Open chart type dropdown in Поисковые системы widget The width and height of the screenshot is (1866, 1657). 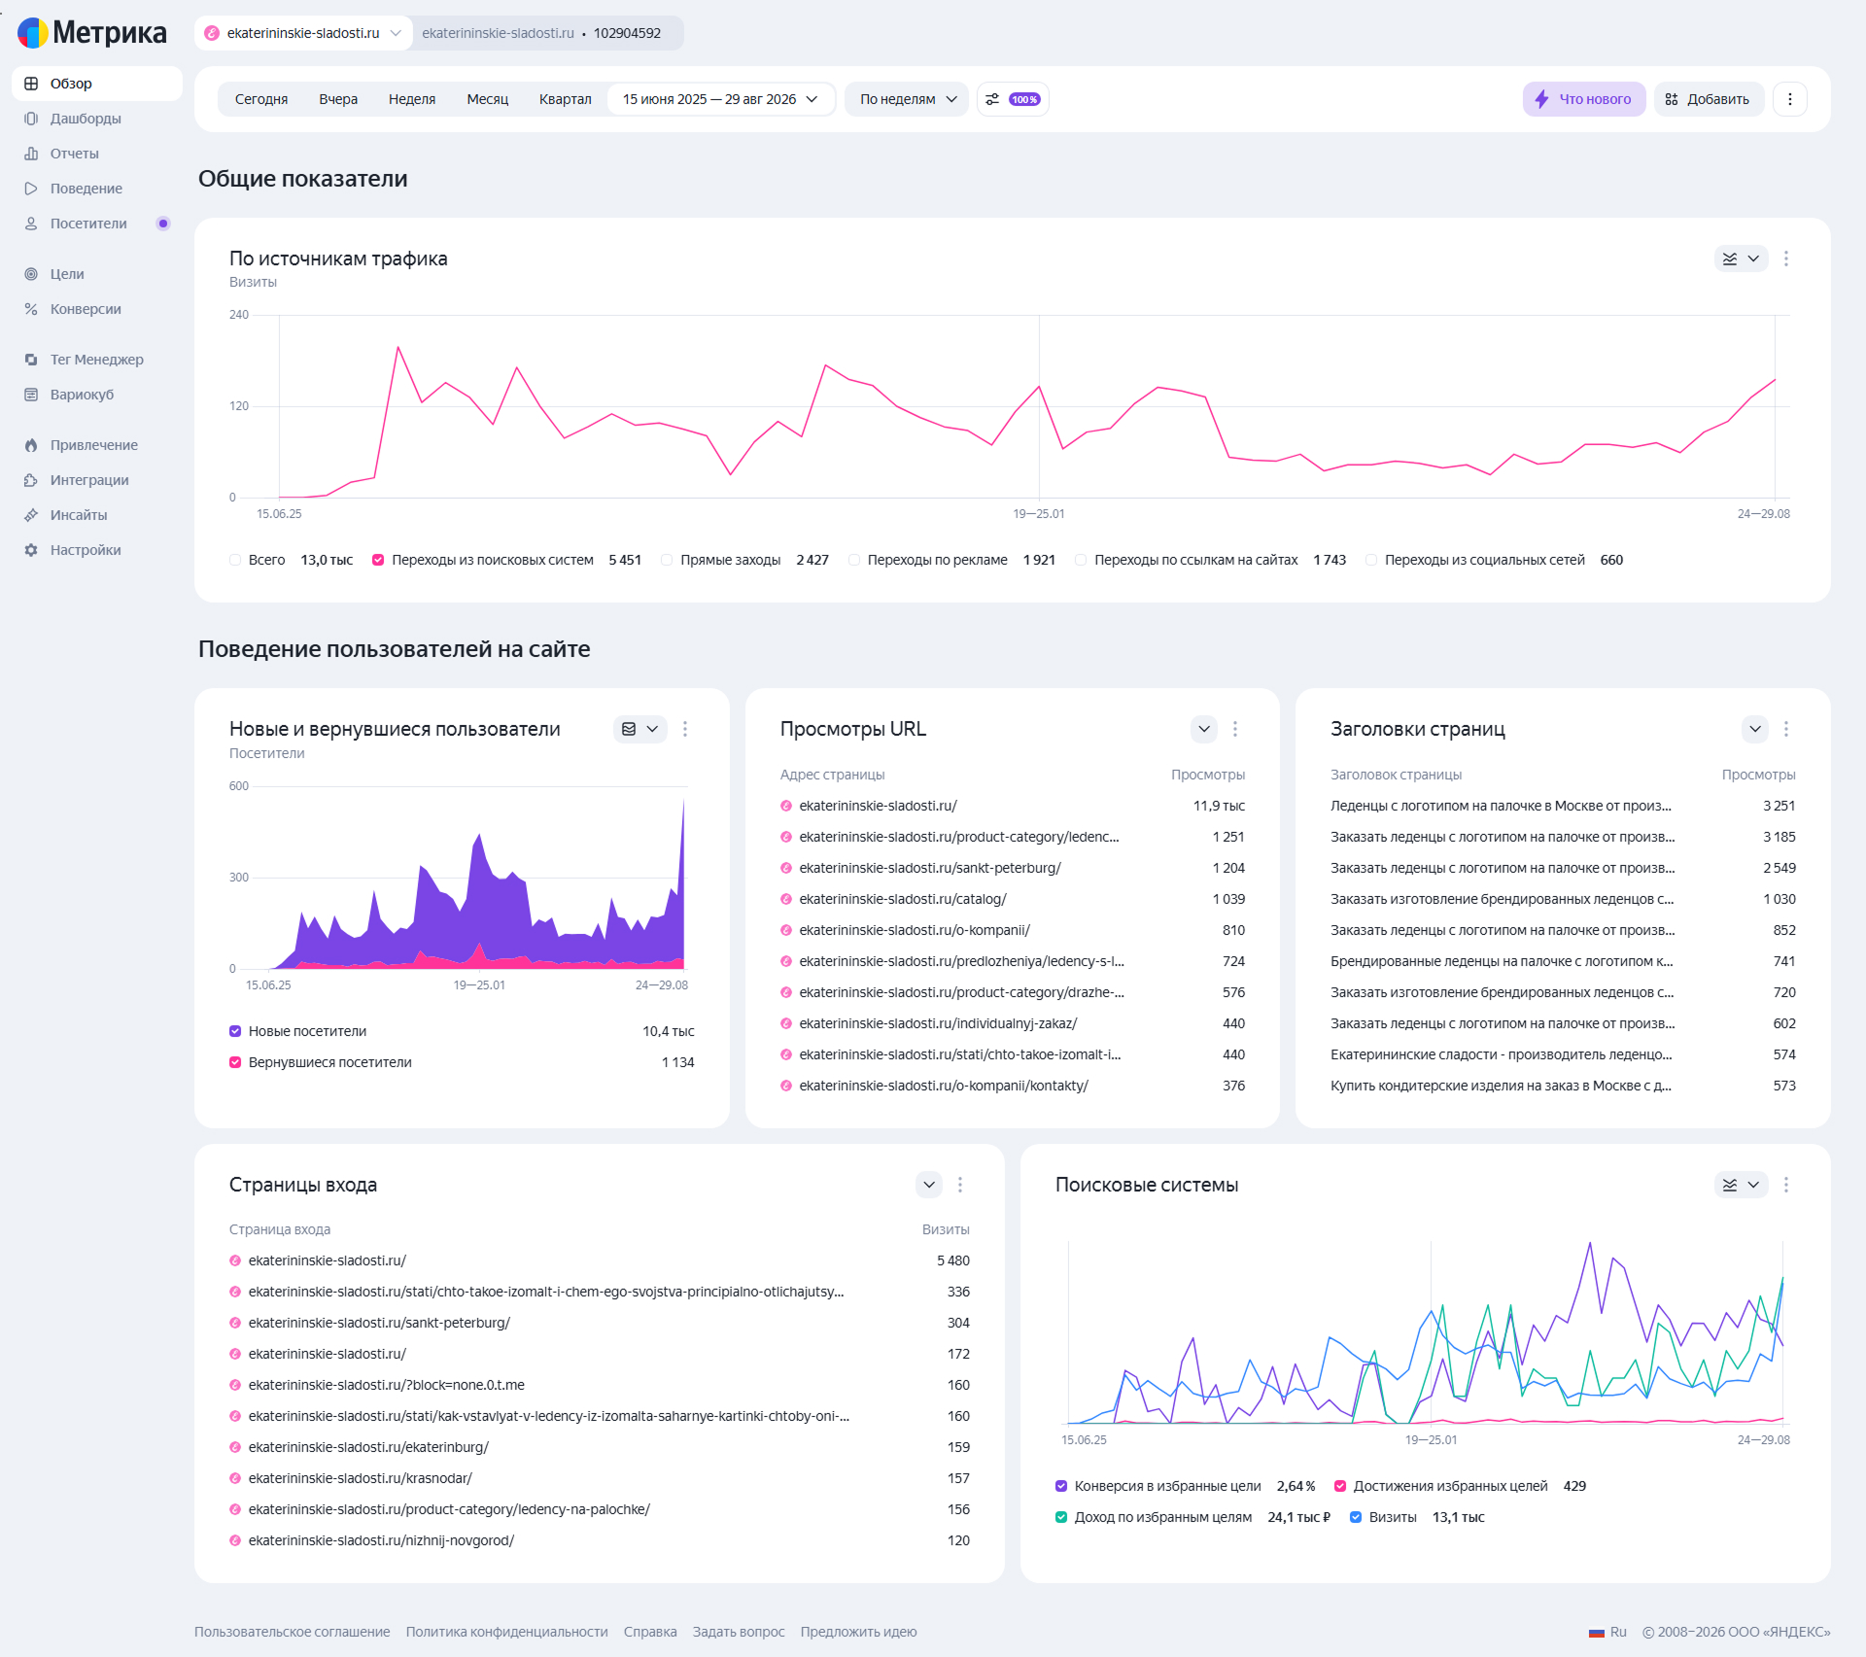[x=1741, y=1185]
